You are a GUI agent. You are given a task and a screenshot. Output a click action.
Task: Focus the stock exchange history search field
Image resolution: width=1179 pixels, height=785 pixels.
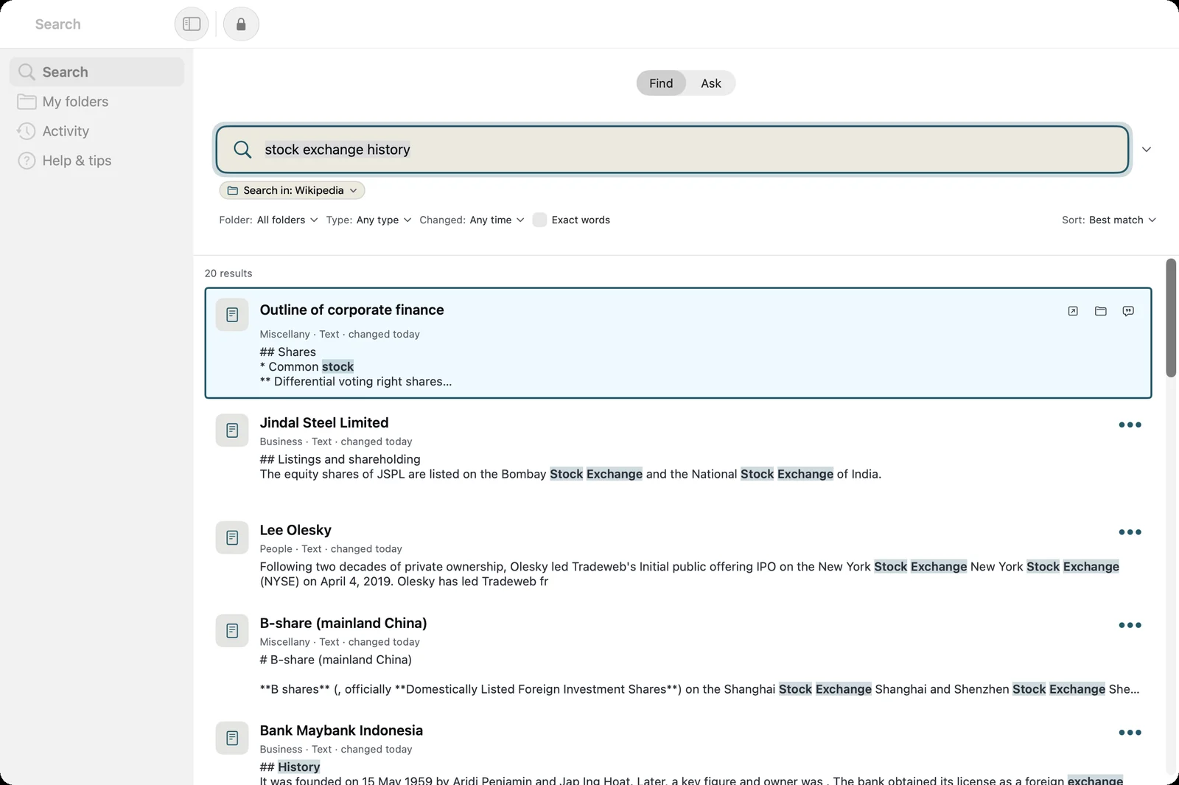(672, 150)
